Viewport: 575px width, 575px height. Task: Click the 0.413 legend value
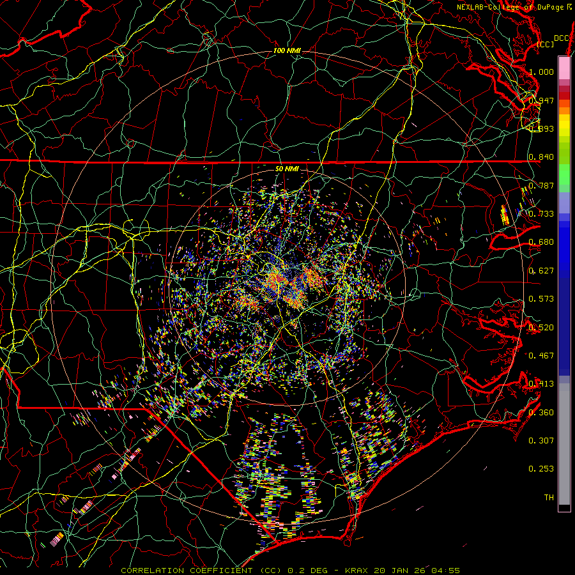point(541,383)
